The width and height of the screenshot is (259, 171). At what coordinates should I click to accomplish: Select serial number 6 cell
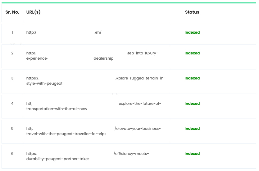(x=12, y=157)
